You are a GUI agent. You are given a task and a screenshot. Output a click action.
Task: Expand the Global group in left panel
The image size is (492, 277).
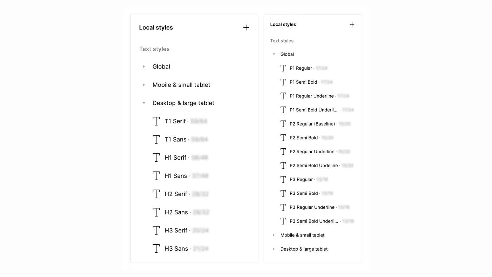click(x=144, y=67)
